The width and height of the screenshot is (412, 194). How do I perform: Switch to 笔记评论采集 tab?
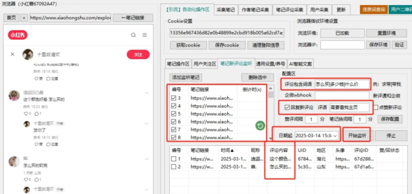point(289,10)
